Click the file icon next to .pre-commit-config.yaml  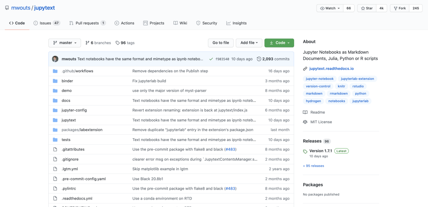pos(55,179)
